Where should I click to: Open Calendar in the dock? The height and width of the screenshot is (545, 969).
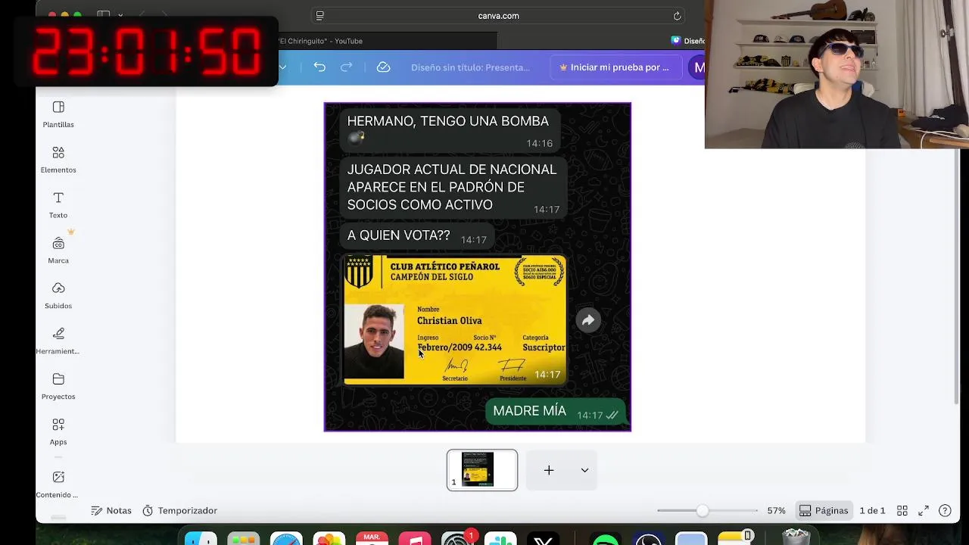(x=372, y=539)
